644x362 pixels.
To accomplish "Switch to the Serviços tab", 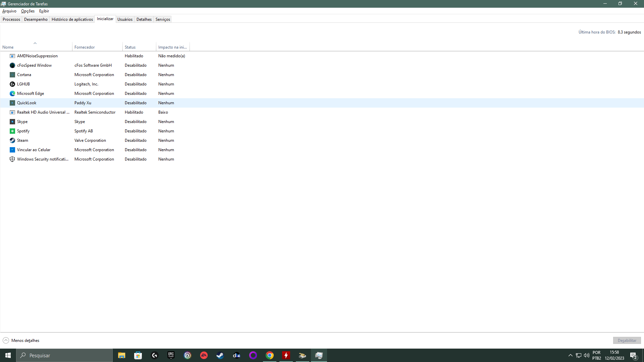I will coord(163,19).
